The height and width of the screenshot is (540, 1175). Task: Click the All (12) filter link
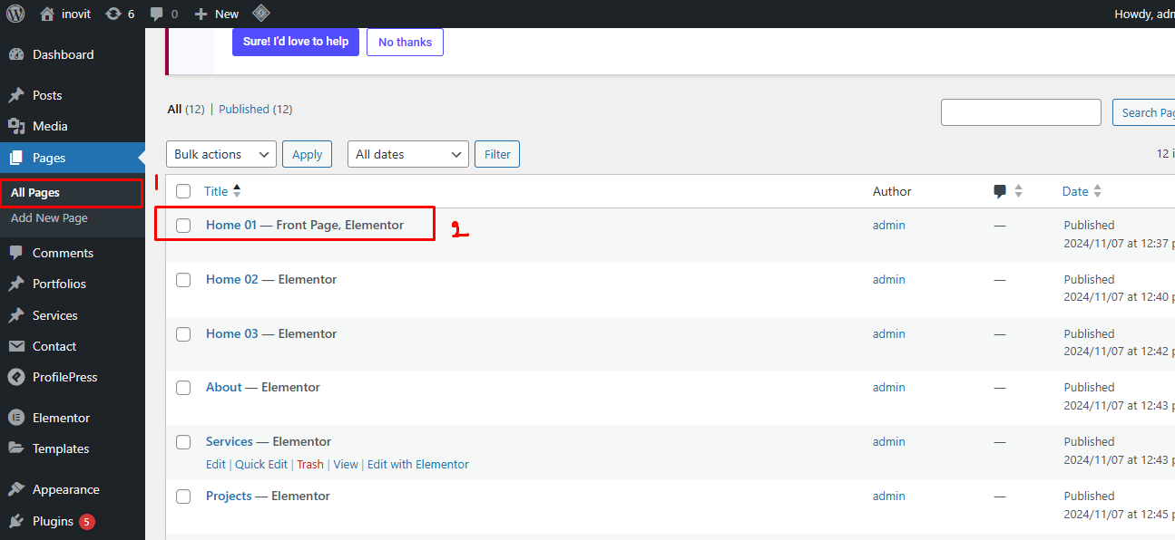click(186, 109)
